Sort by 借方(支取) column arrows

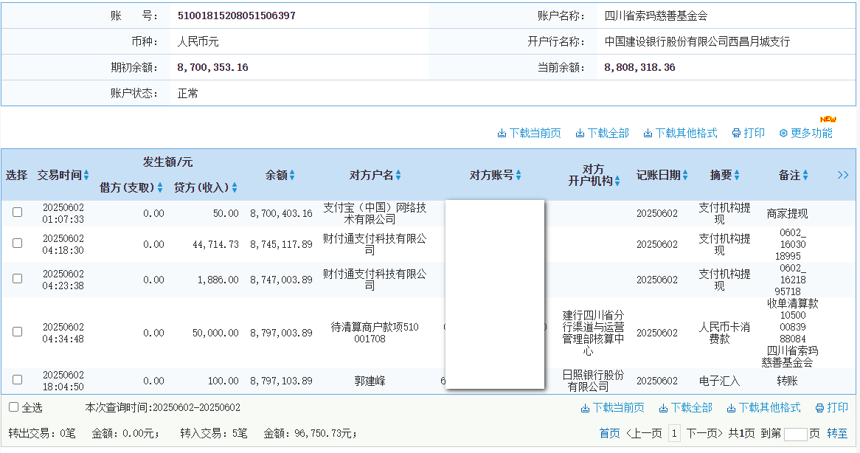click(x=159, y=187)
